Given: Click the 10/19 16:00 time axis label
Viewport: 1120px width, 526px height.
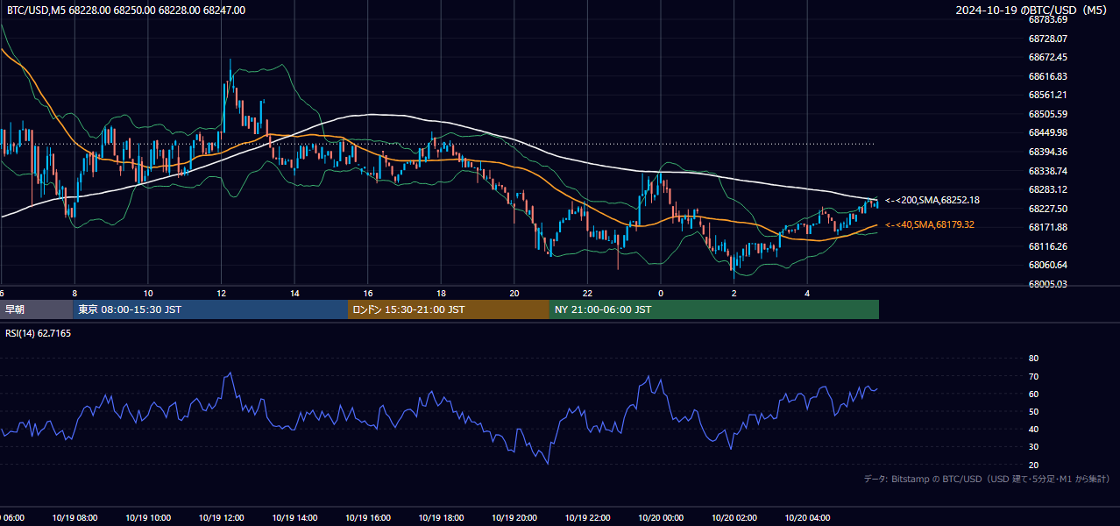Looking at the screenshot, I should pyautogui.click(x=368, y=518).
